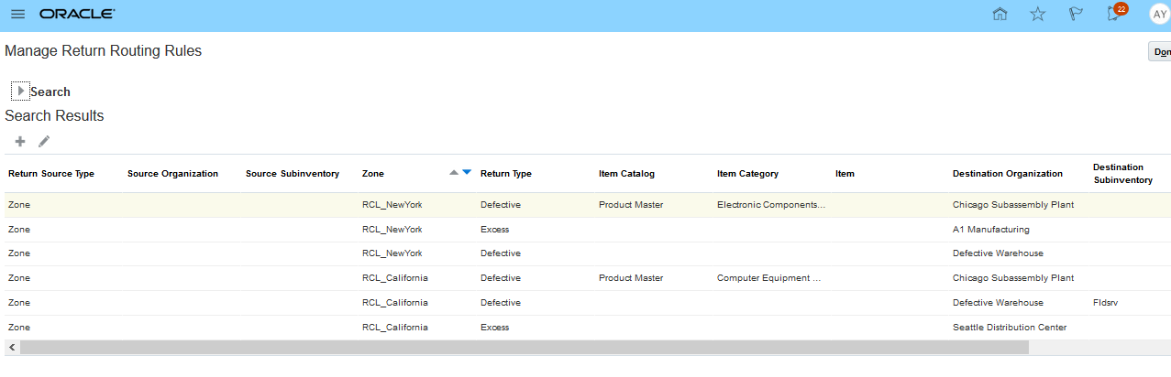Click the Done button
The width and height of the screenshot is (1171, 377).
point(1160,52)
